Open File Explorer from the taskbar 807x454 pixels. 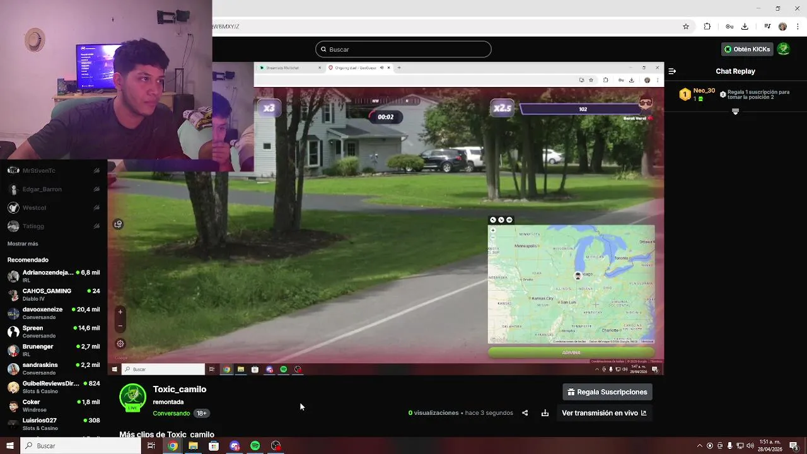[x=193, y=446]
